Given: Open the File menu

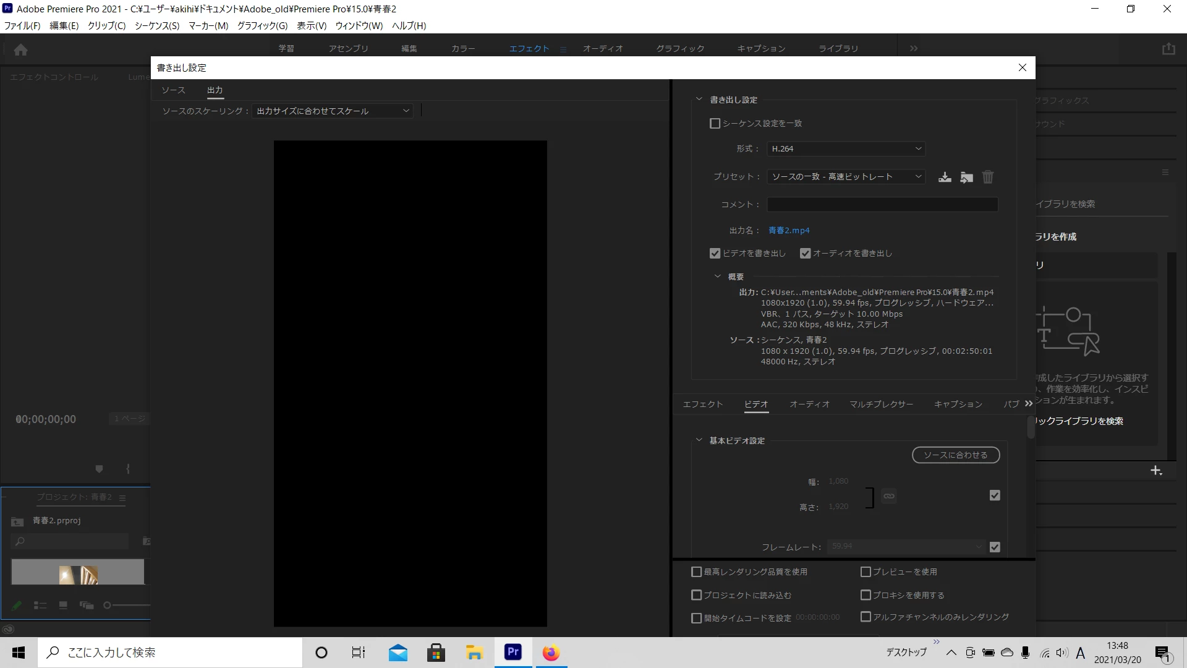Looking at the screenshot, I should click(22, 25).
